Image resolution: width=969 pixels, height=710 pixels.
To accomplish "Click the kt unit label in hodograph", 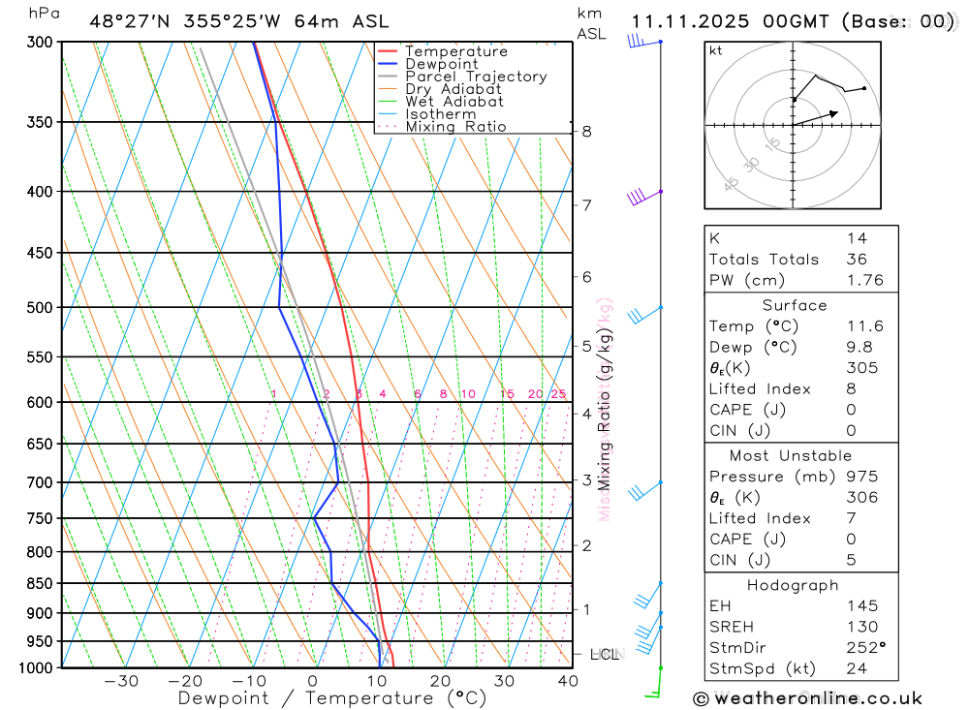I will 716,50.
